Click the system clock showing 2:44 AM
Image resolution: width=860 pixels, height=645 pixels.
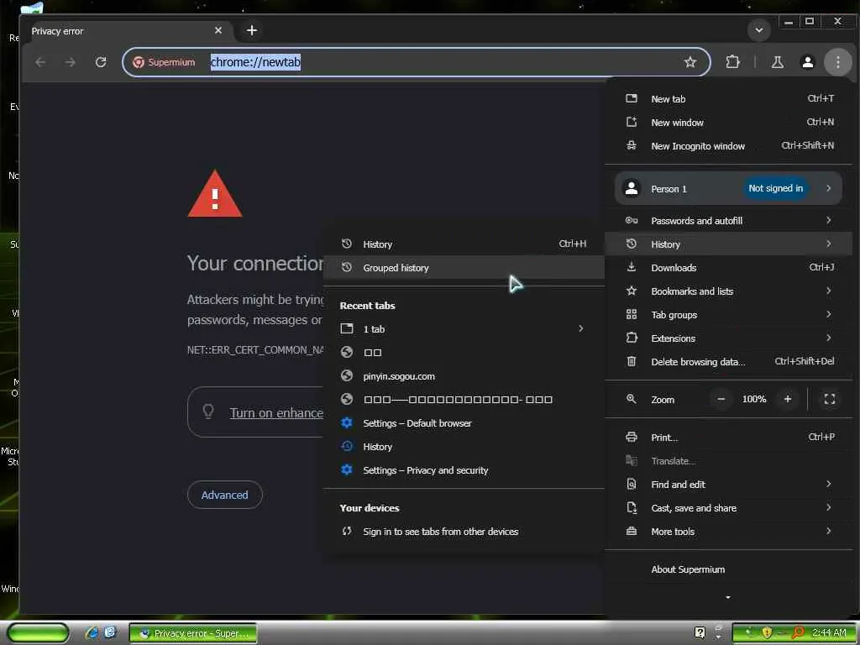(829, 633)
